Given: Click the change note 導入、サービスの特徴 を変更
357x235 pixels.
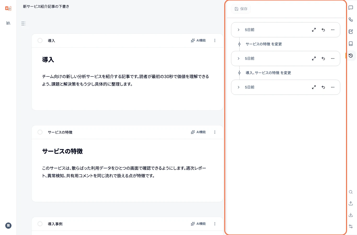Looking at the screenshot, I should pyautogui.click(x=268, y=73).
